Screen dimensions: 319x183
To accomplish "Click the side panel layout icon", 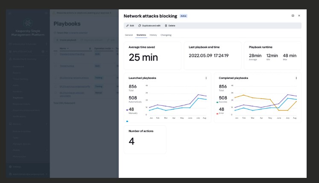I will pos(293,16).
